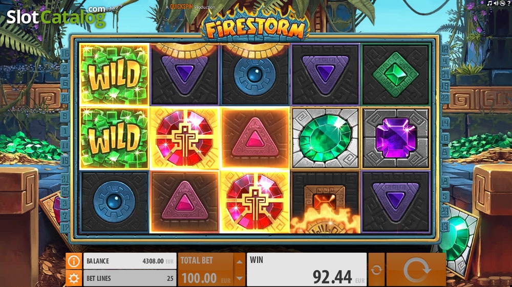
Task: Open the SlotCatalog.com logo link
Action: tap(56, 16)
